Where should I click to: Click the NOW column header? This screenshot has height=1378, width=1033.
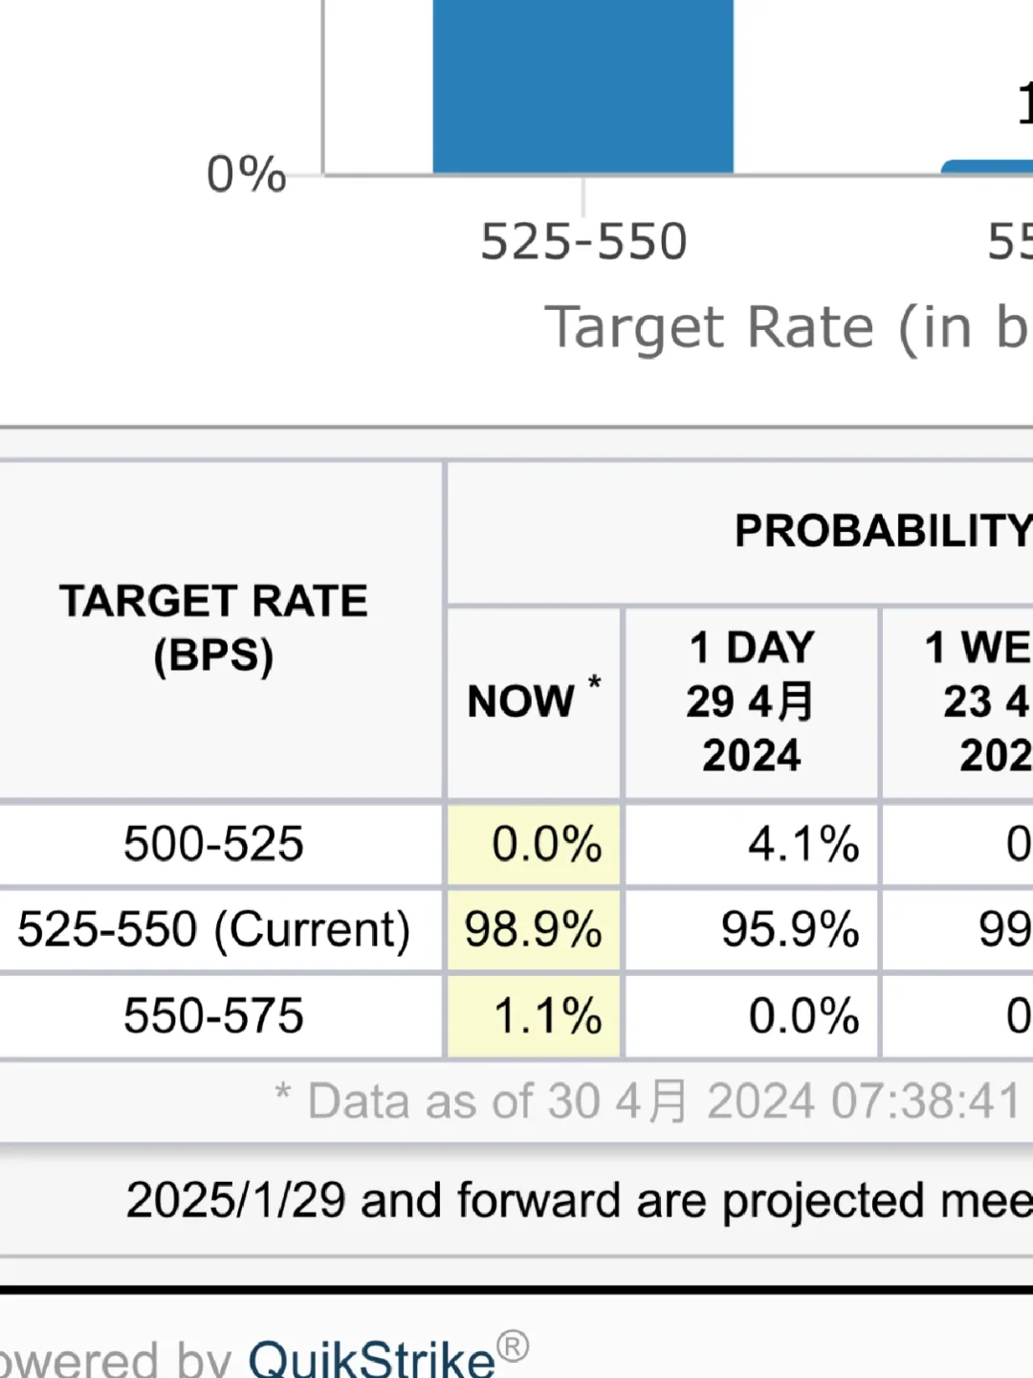(x=534, y=700)
